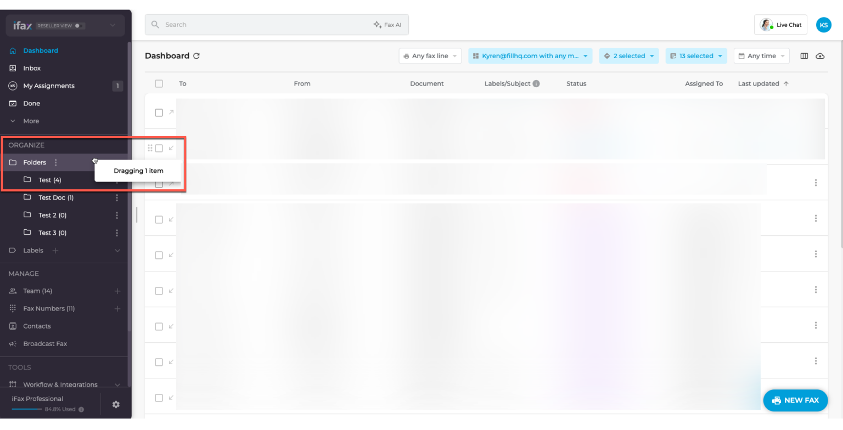The width and height of the screenshot is (843, 430).
Task: Select the first fax row checkbox
Action: (159, 112)
